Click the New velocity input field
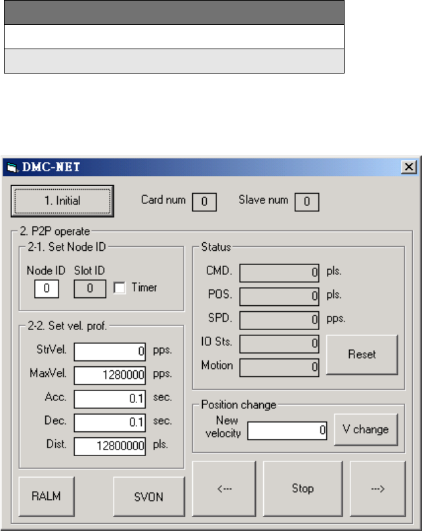Image resolution: width=422 pixels, height=531 pixels. pos(287,431)
